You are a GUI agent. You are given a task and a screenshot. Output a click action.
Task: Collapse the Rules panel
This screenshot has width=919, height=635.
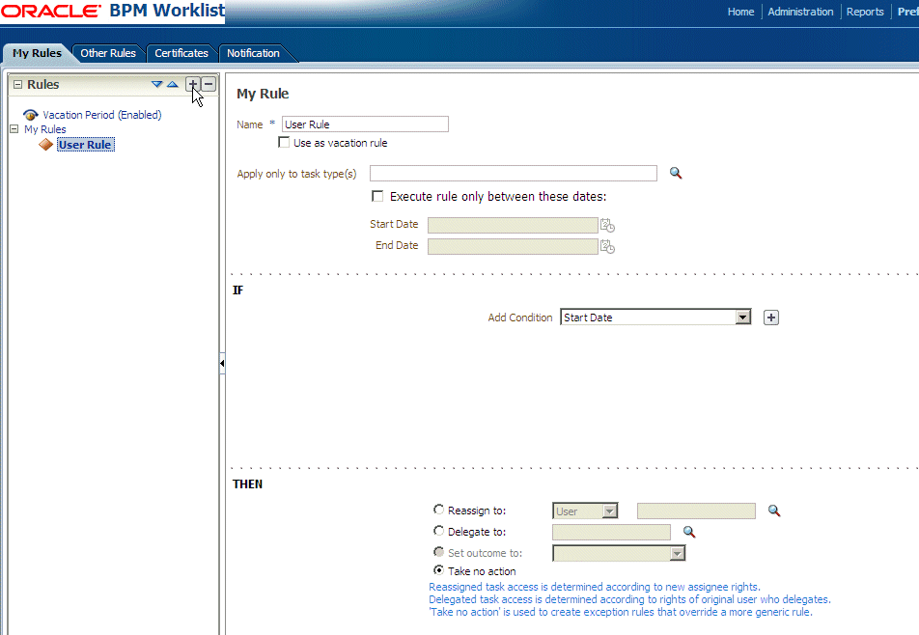[x=17, y=84]
